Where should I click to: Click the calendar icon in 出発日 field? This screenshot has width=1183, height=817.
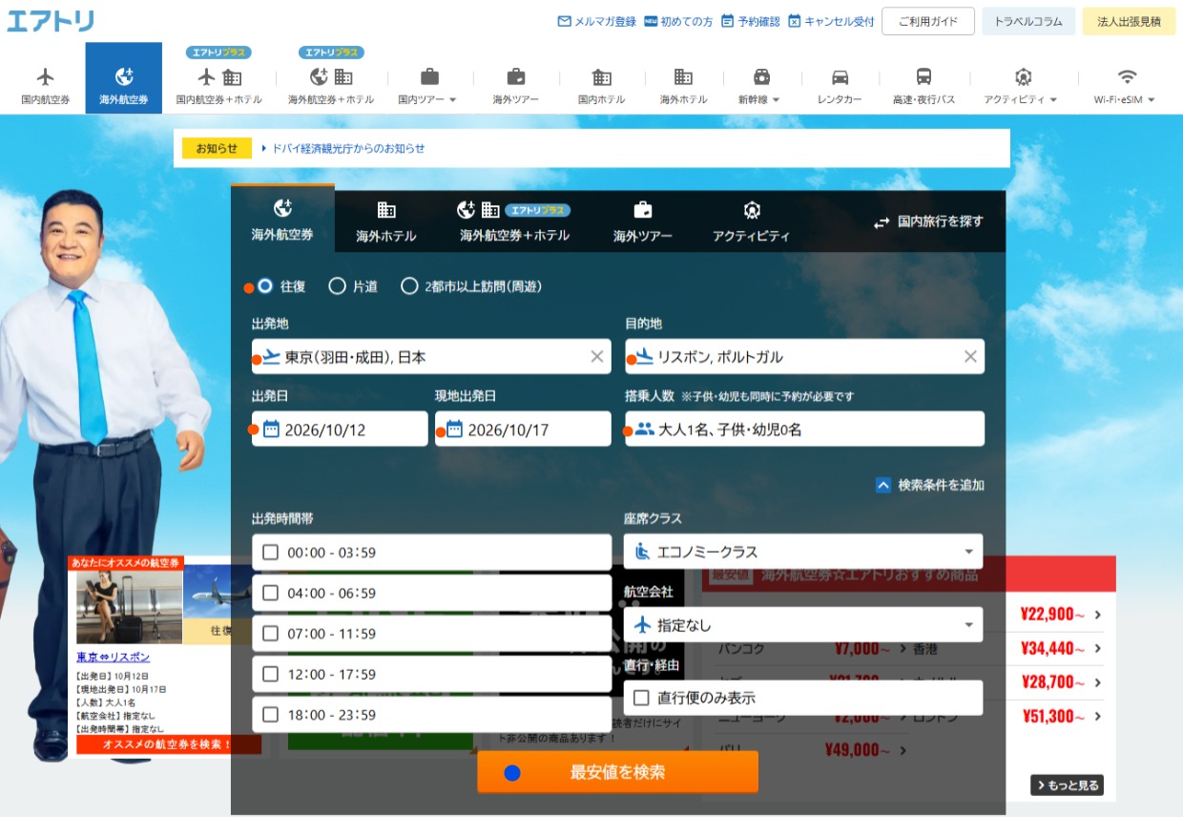[271, 429]
